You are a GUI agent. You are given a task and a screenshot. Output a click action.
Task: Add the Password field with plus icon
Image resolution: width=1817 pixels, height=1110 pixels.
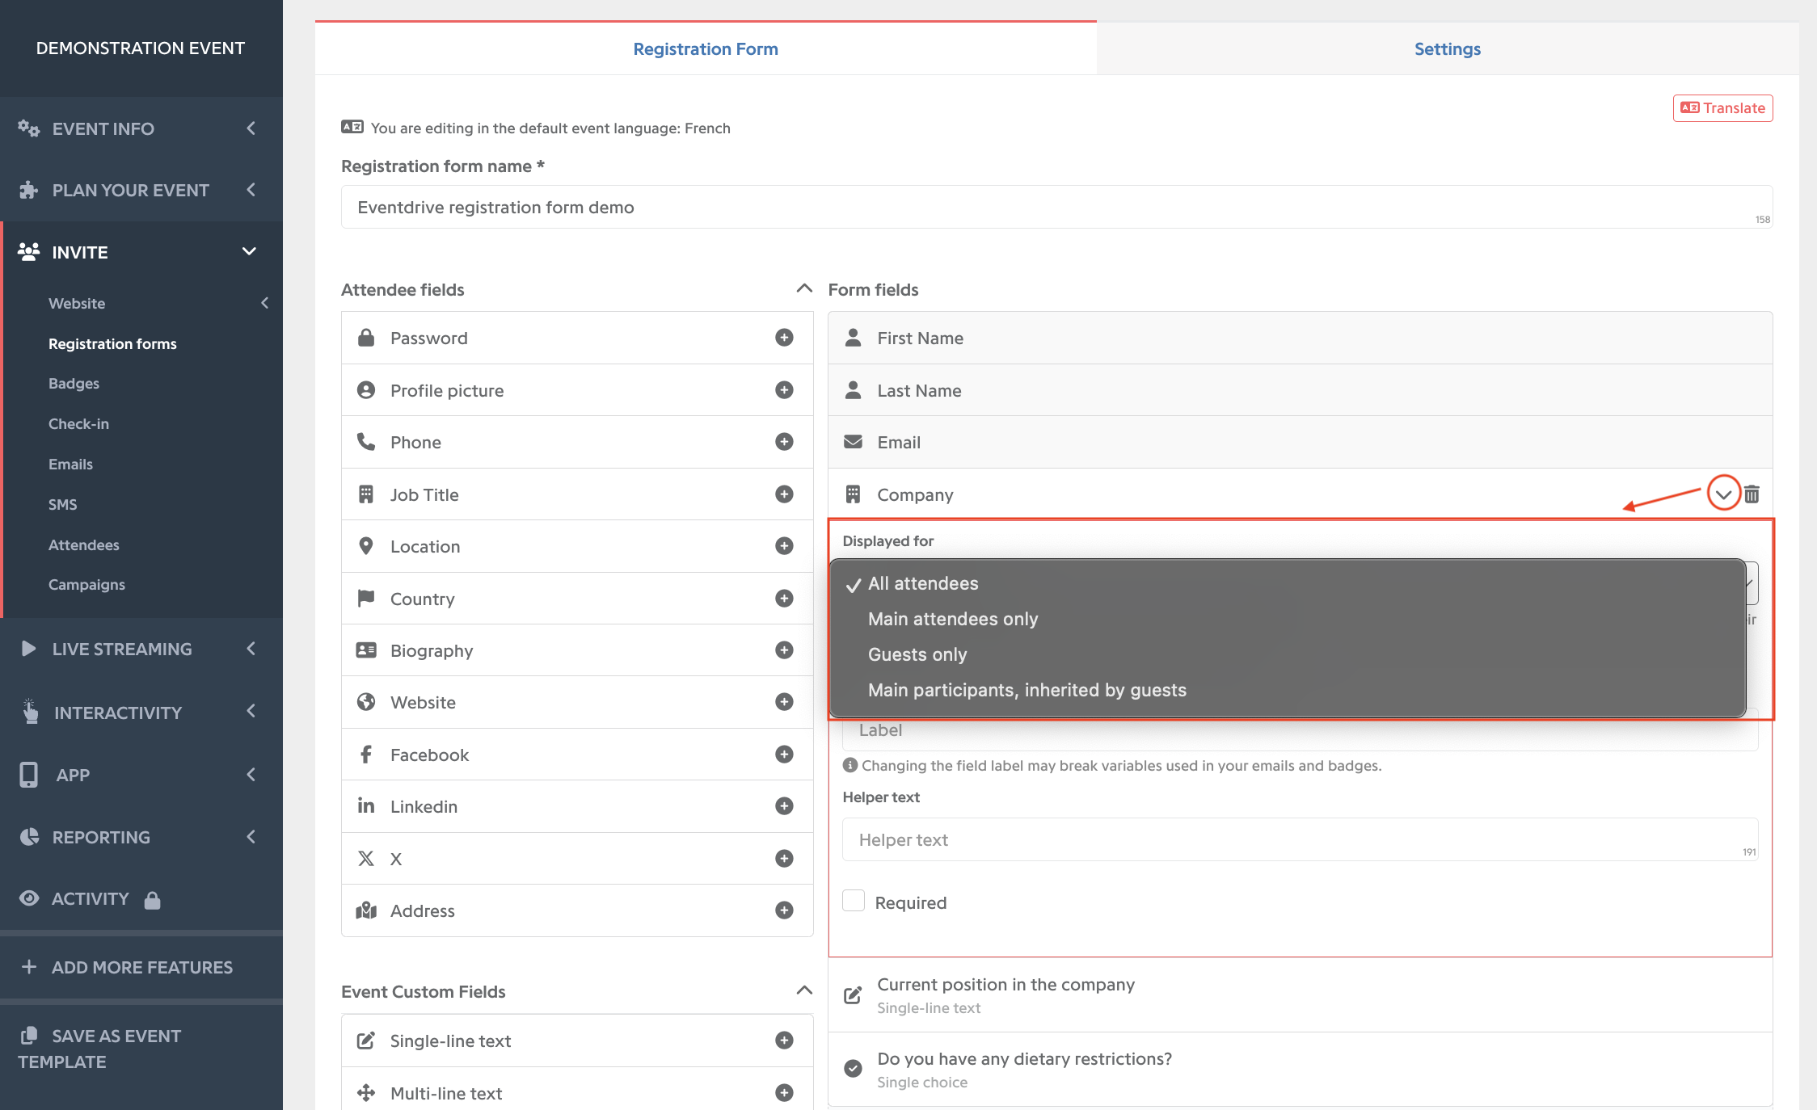(x=784, y=338)
